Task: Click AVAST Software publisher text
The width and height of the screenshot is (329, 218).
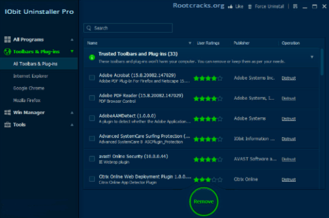Action: tap(255, 159)
